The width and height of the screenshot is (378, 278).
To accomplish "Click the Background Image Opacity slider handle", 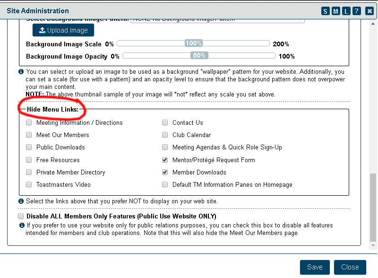I will [x=199, y=56].
